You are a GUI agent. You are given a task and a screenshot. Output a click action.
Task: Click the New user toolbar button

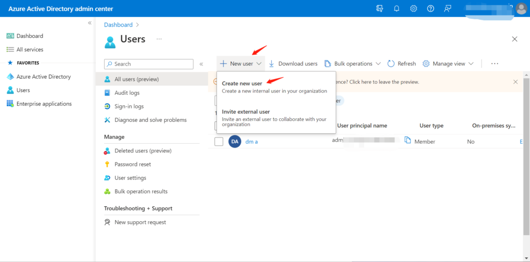point(241,64)
